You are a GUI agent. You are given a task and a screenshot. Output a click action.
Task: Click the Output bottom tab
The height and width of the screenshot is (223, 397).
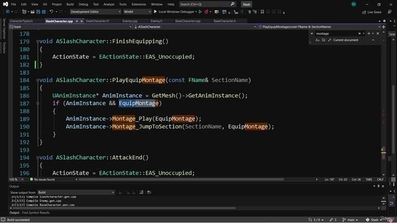click(14, 212)
